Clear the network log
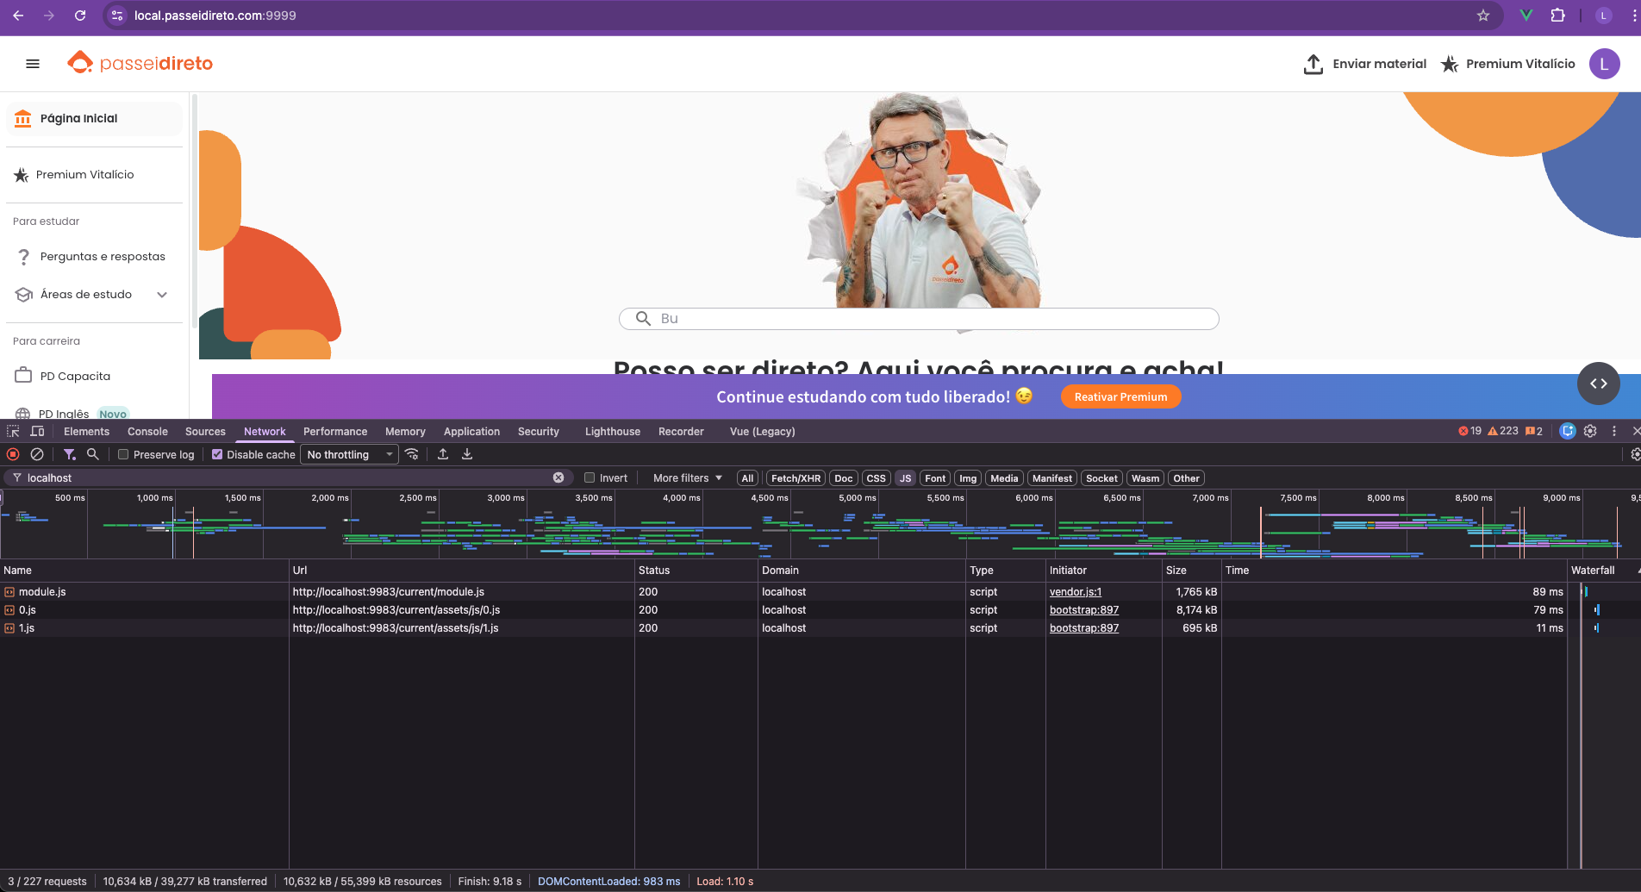 pos(37,454)
